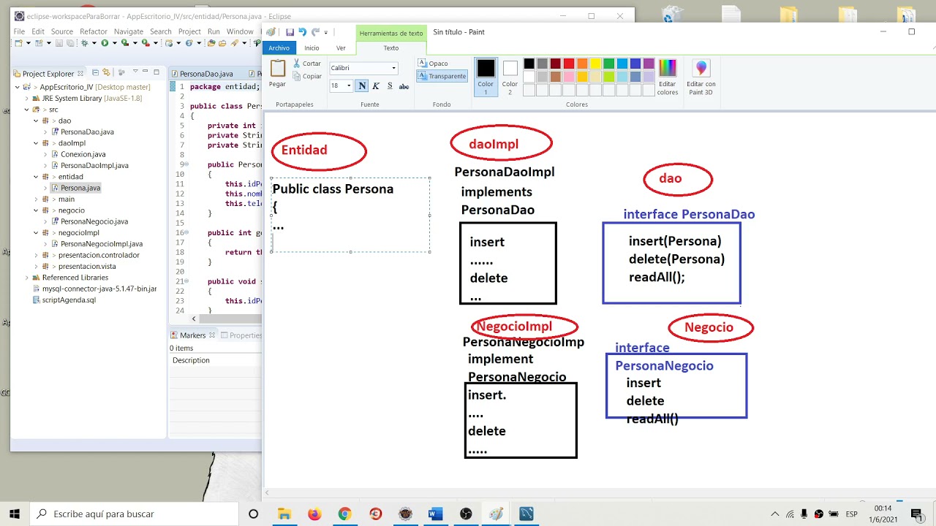The image size is (936, 526).
Task: Click the Cortar scissors button
Action: tap(307, 64)
